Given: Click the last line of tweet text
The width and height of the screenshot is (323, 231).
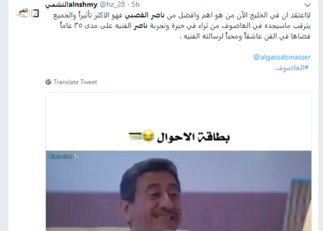Looking at the screenshot, I should pos(245,36).
